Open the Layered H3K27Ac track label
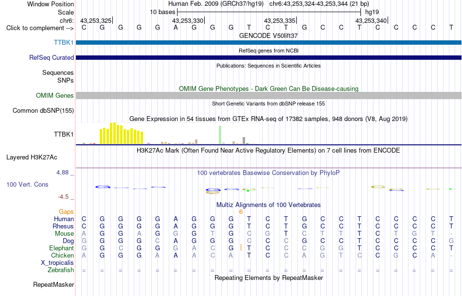Screen dimensions: 462x296 32,157
